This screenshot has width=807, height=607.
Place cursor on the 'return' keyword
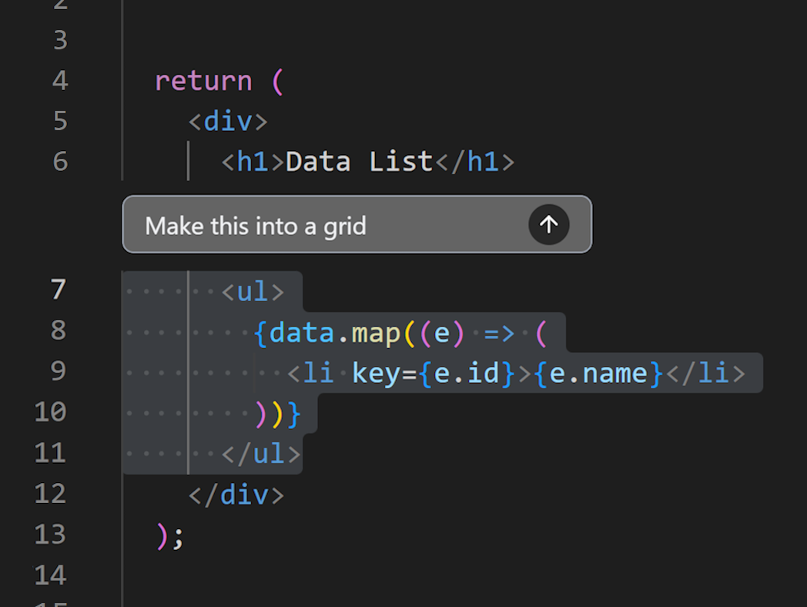(x=202, y=80)
